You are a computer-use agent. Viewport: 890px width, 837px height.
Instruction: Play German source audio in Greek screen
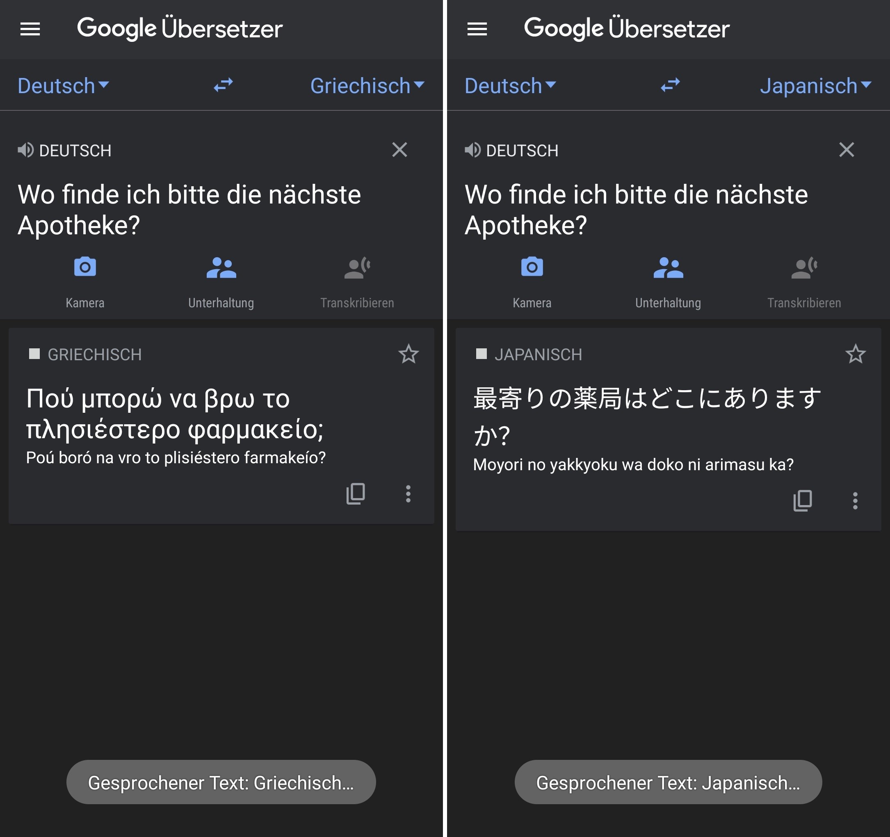[x=25, y=150]
